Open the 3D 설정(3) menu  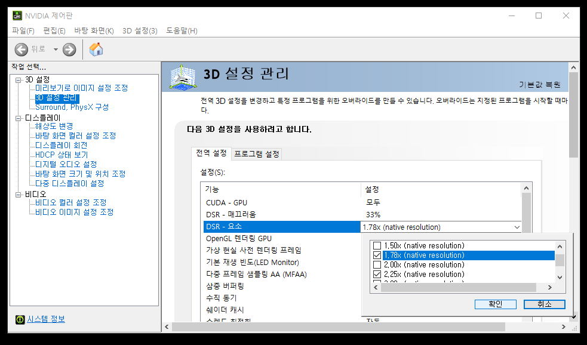[140, 30]
